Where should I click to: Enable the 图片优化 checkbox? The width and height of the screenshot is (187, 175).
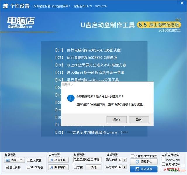coord(28,160)
